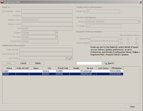The image size is (143, 111).
Task: Open the Cost Centre dropdown arrow
Action: [x=67, y=58]
